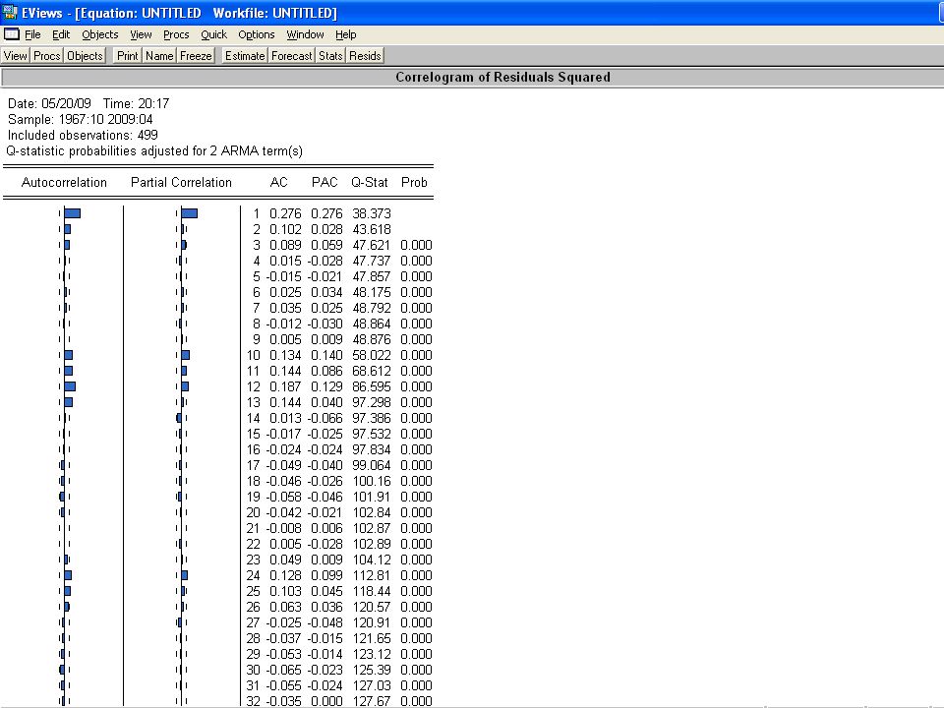944x708 pixels.
Task: Click Q-Stat value 101.91 in lag 19
Action: pos(372,497)
